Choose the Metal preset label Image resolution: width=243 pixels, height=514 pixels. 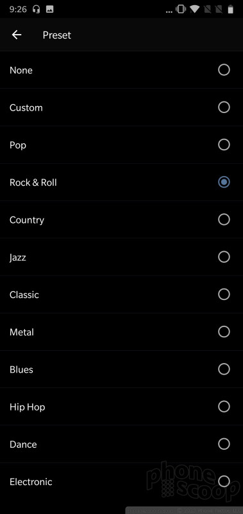tap(22, 332)
